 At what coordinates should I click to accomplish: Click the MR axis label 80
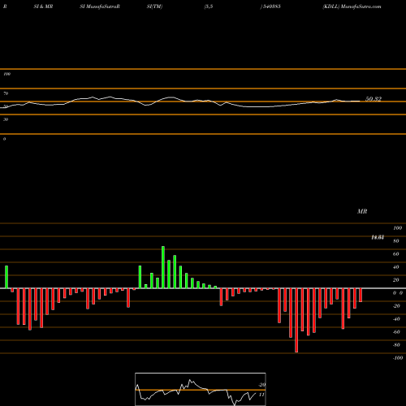pos(396,241)
